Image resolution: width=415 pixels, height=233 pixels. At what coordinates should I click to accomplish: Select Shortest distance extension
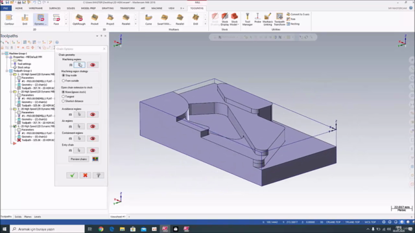[x=64, y=101]
